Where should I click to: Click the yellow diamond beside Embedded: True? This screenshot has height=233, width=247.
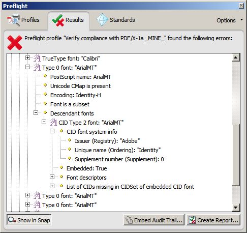(61, 167)
